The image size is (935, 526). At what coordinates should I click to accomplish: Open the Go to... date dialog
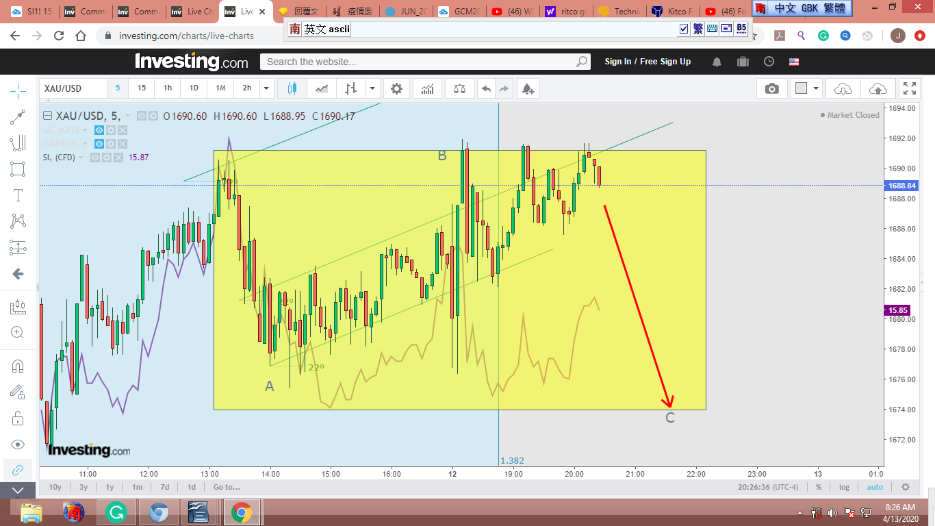227,487
